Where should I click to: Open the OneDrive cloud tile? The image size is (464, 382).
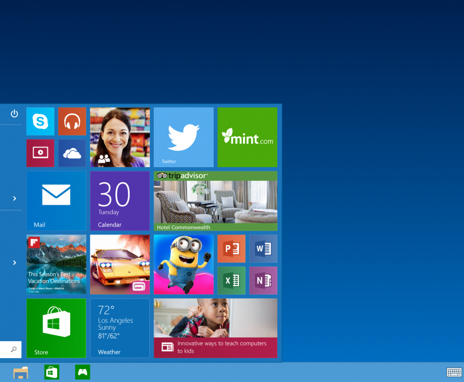coord(72,153)
